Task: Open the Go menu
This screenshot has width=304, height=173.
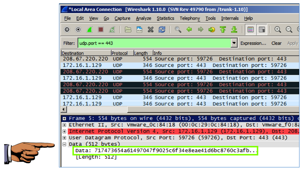Action: 106,18
